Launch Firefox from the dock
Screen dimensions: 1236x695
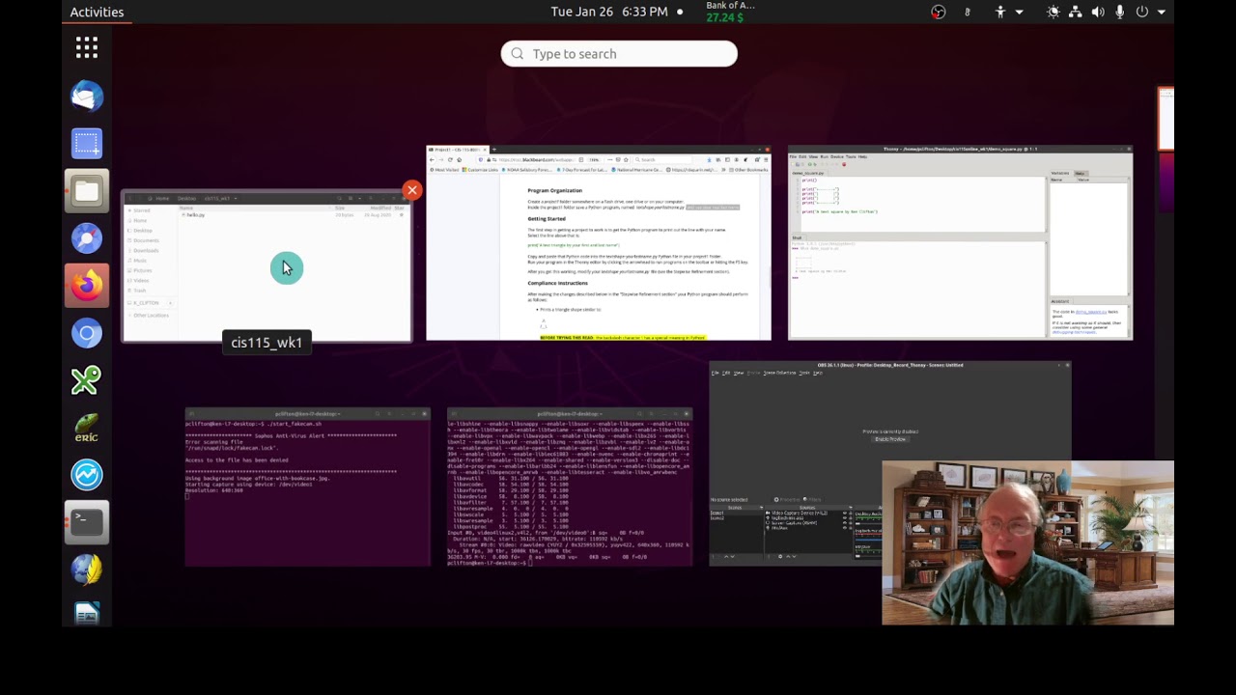click(x=87, y=286)
